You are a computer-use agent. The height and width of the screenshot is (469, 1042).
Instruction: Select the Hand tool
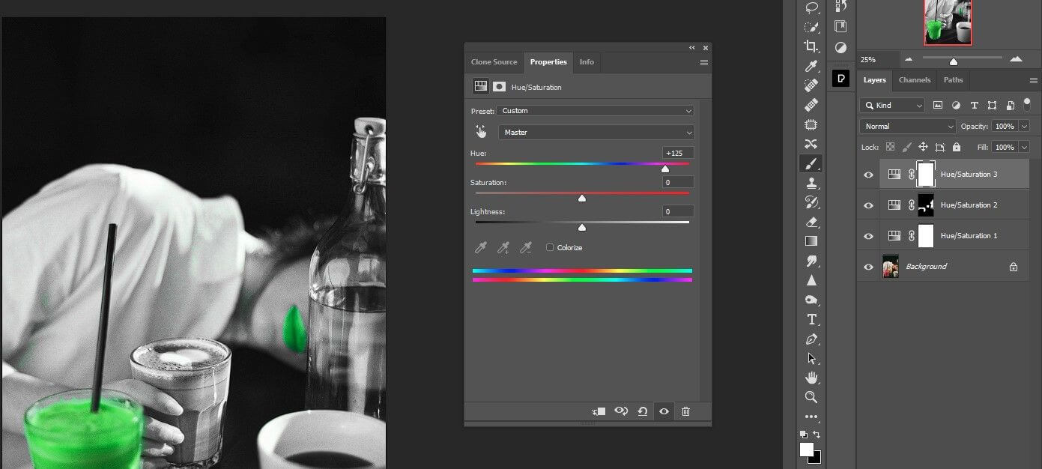pyautogui.click(x=811, y=378)
